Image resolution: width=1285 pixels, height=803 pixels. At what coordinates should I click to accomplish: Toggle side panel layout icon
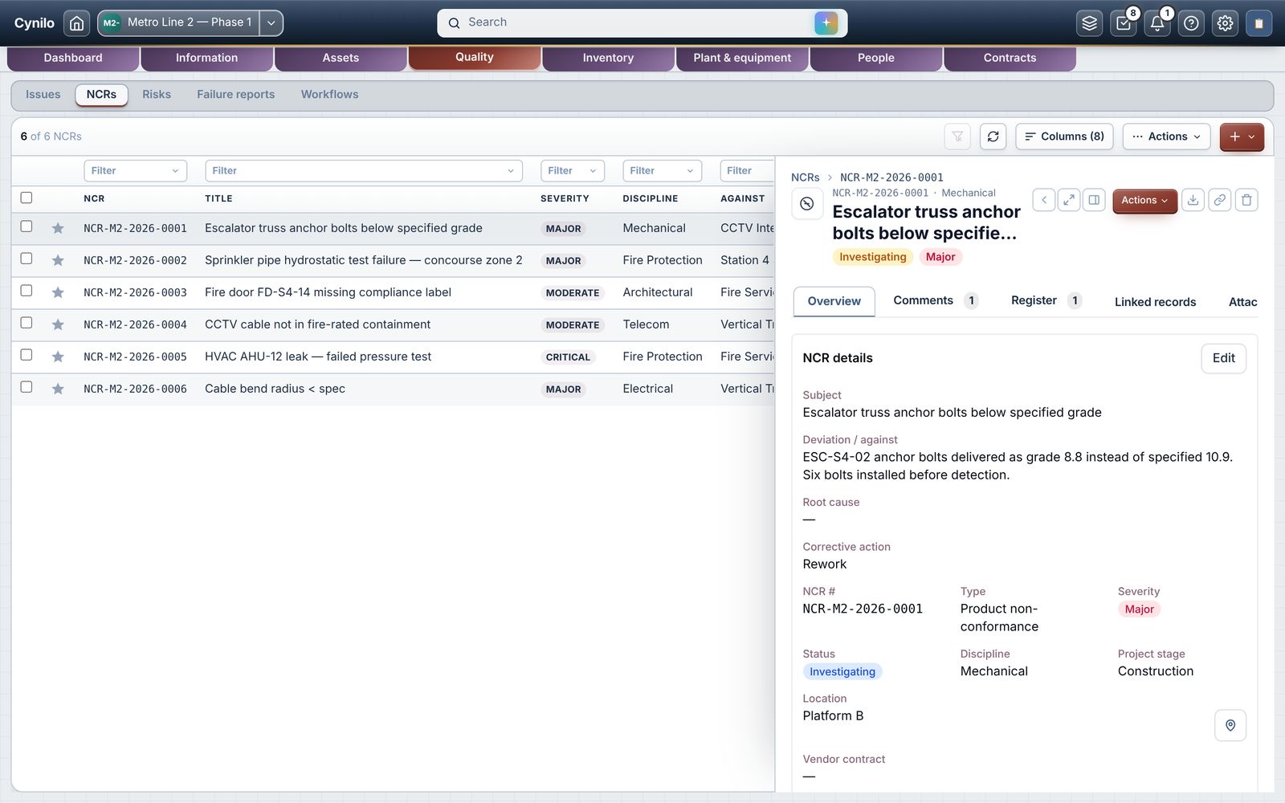(1094, 200)
